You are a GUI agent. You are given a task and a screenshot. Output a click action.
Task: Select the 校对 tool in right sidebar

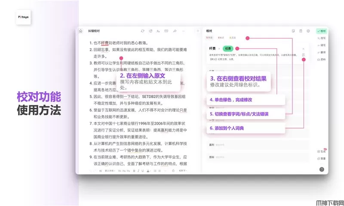click(321, 31)
